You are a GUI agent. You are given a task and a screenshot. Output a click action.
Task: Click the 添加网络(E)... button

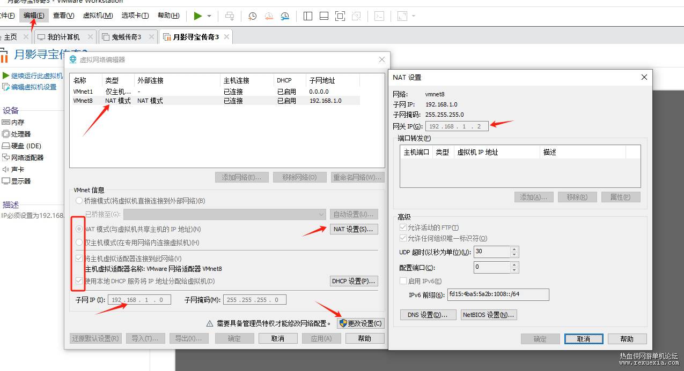pyautogui.click(x=242, y=177)
